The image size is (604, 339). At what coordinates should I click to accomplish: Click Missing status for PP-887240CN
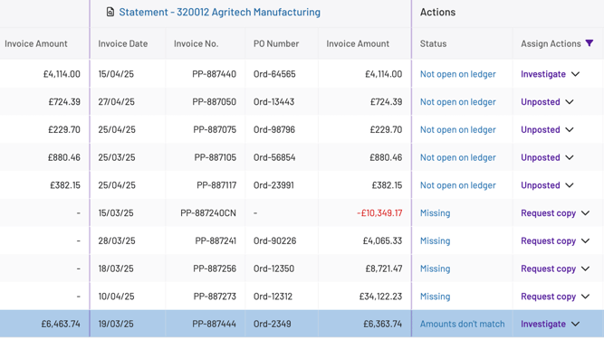coord(435,213)
